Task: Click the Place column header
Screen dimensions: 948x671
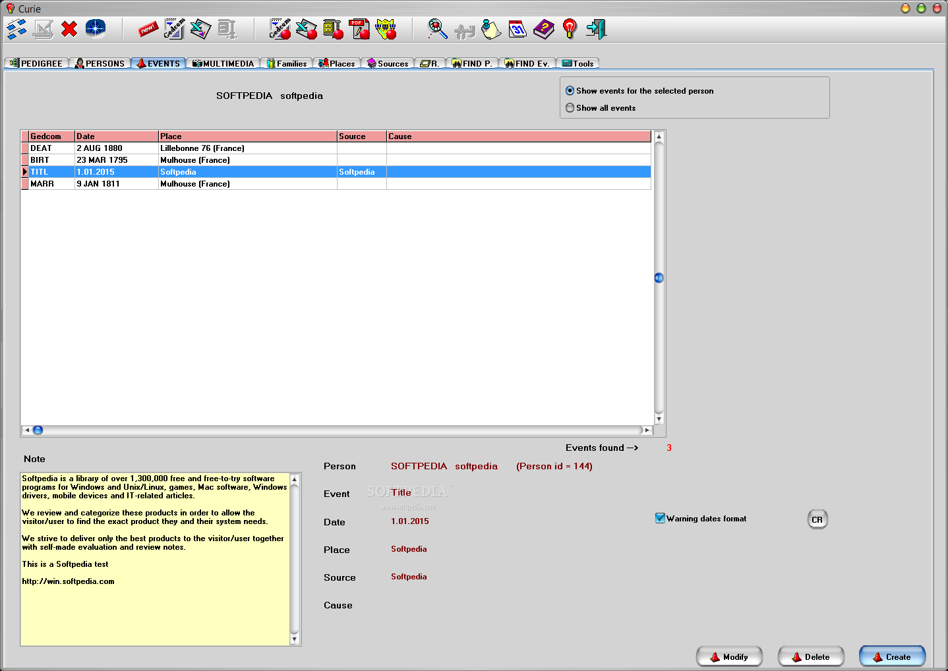Action: tap(248, 136)
